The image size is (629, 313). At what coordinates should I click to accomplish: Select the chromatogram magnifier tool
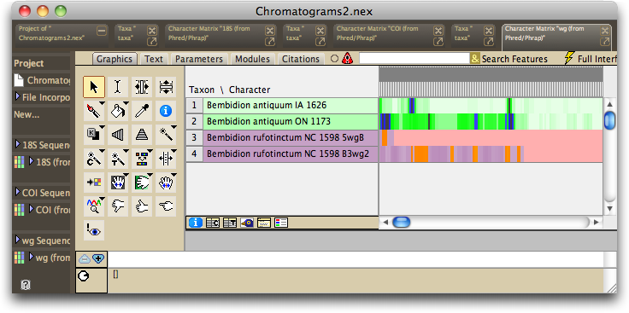[x=94, y=206]
